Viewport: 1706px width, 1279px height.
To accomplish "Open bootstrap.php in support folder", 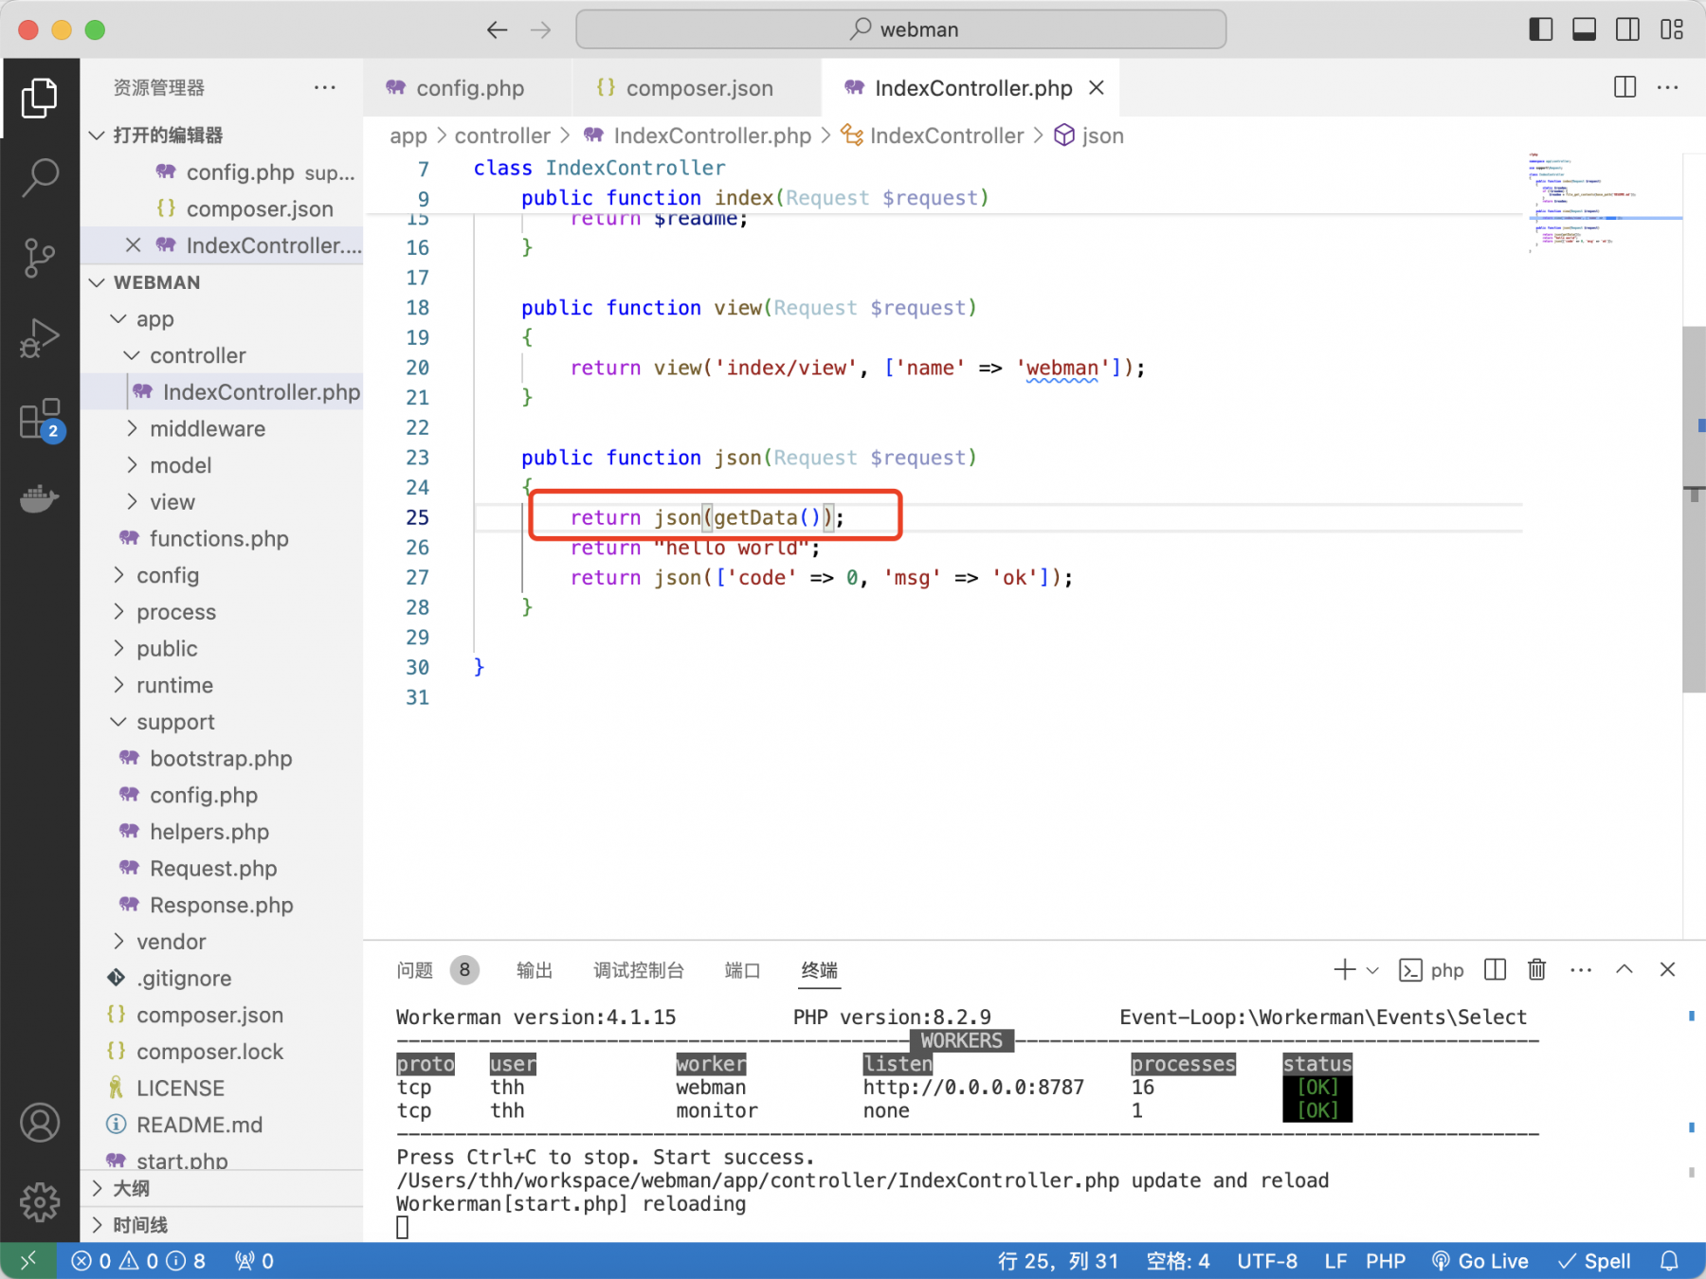I will pos(222,759).
